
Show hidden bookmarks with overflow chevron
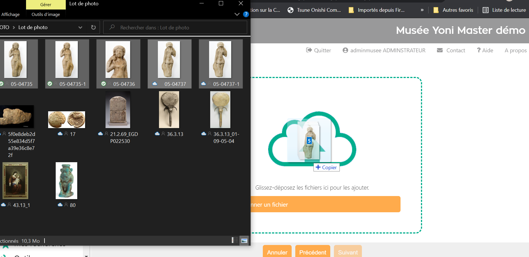[x=422, y=10]
